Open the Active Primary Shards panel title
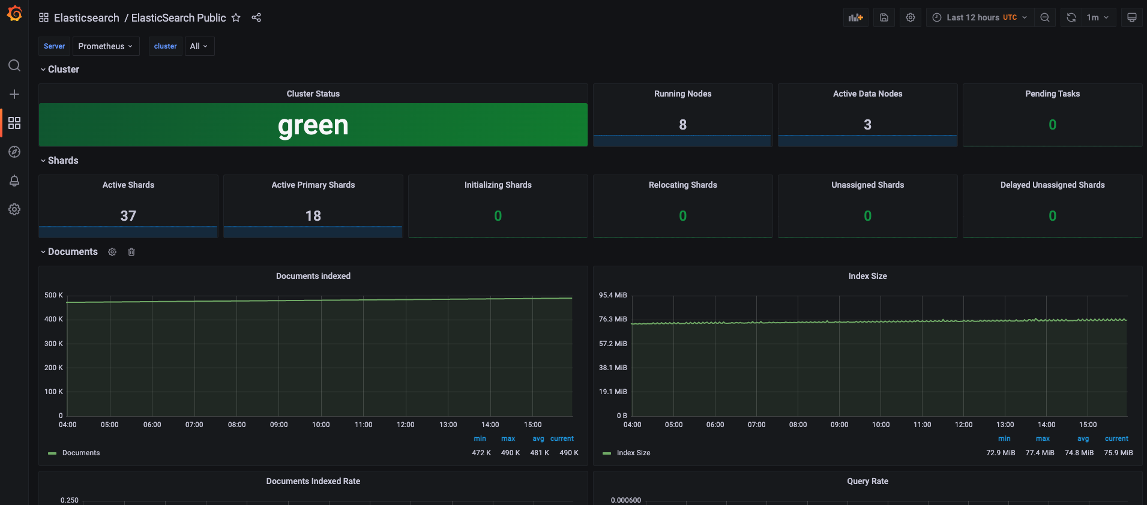Screen dimensions: 1147x505 (313, 185)
